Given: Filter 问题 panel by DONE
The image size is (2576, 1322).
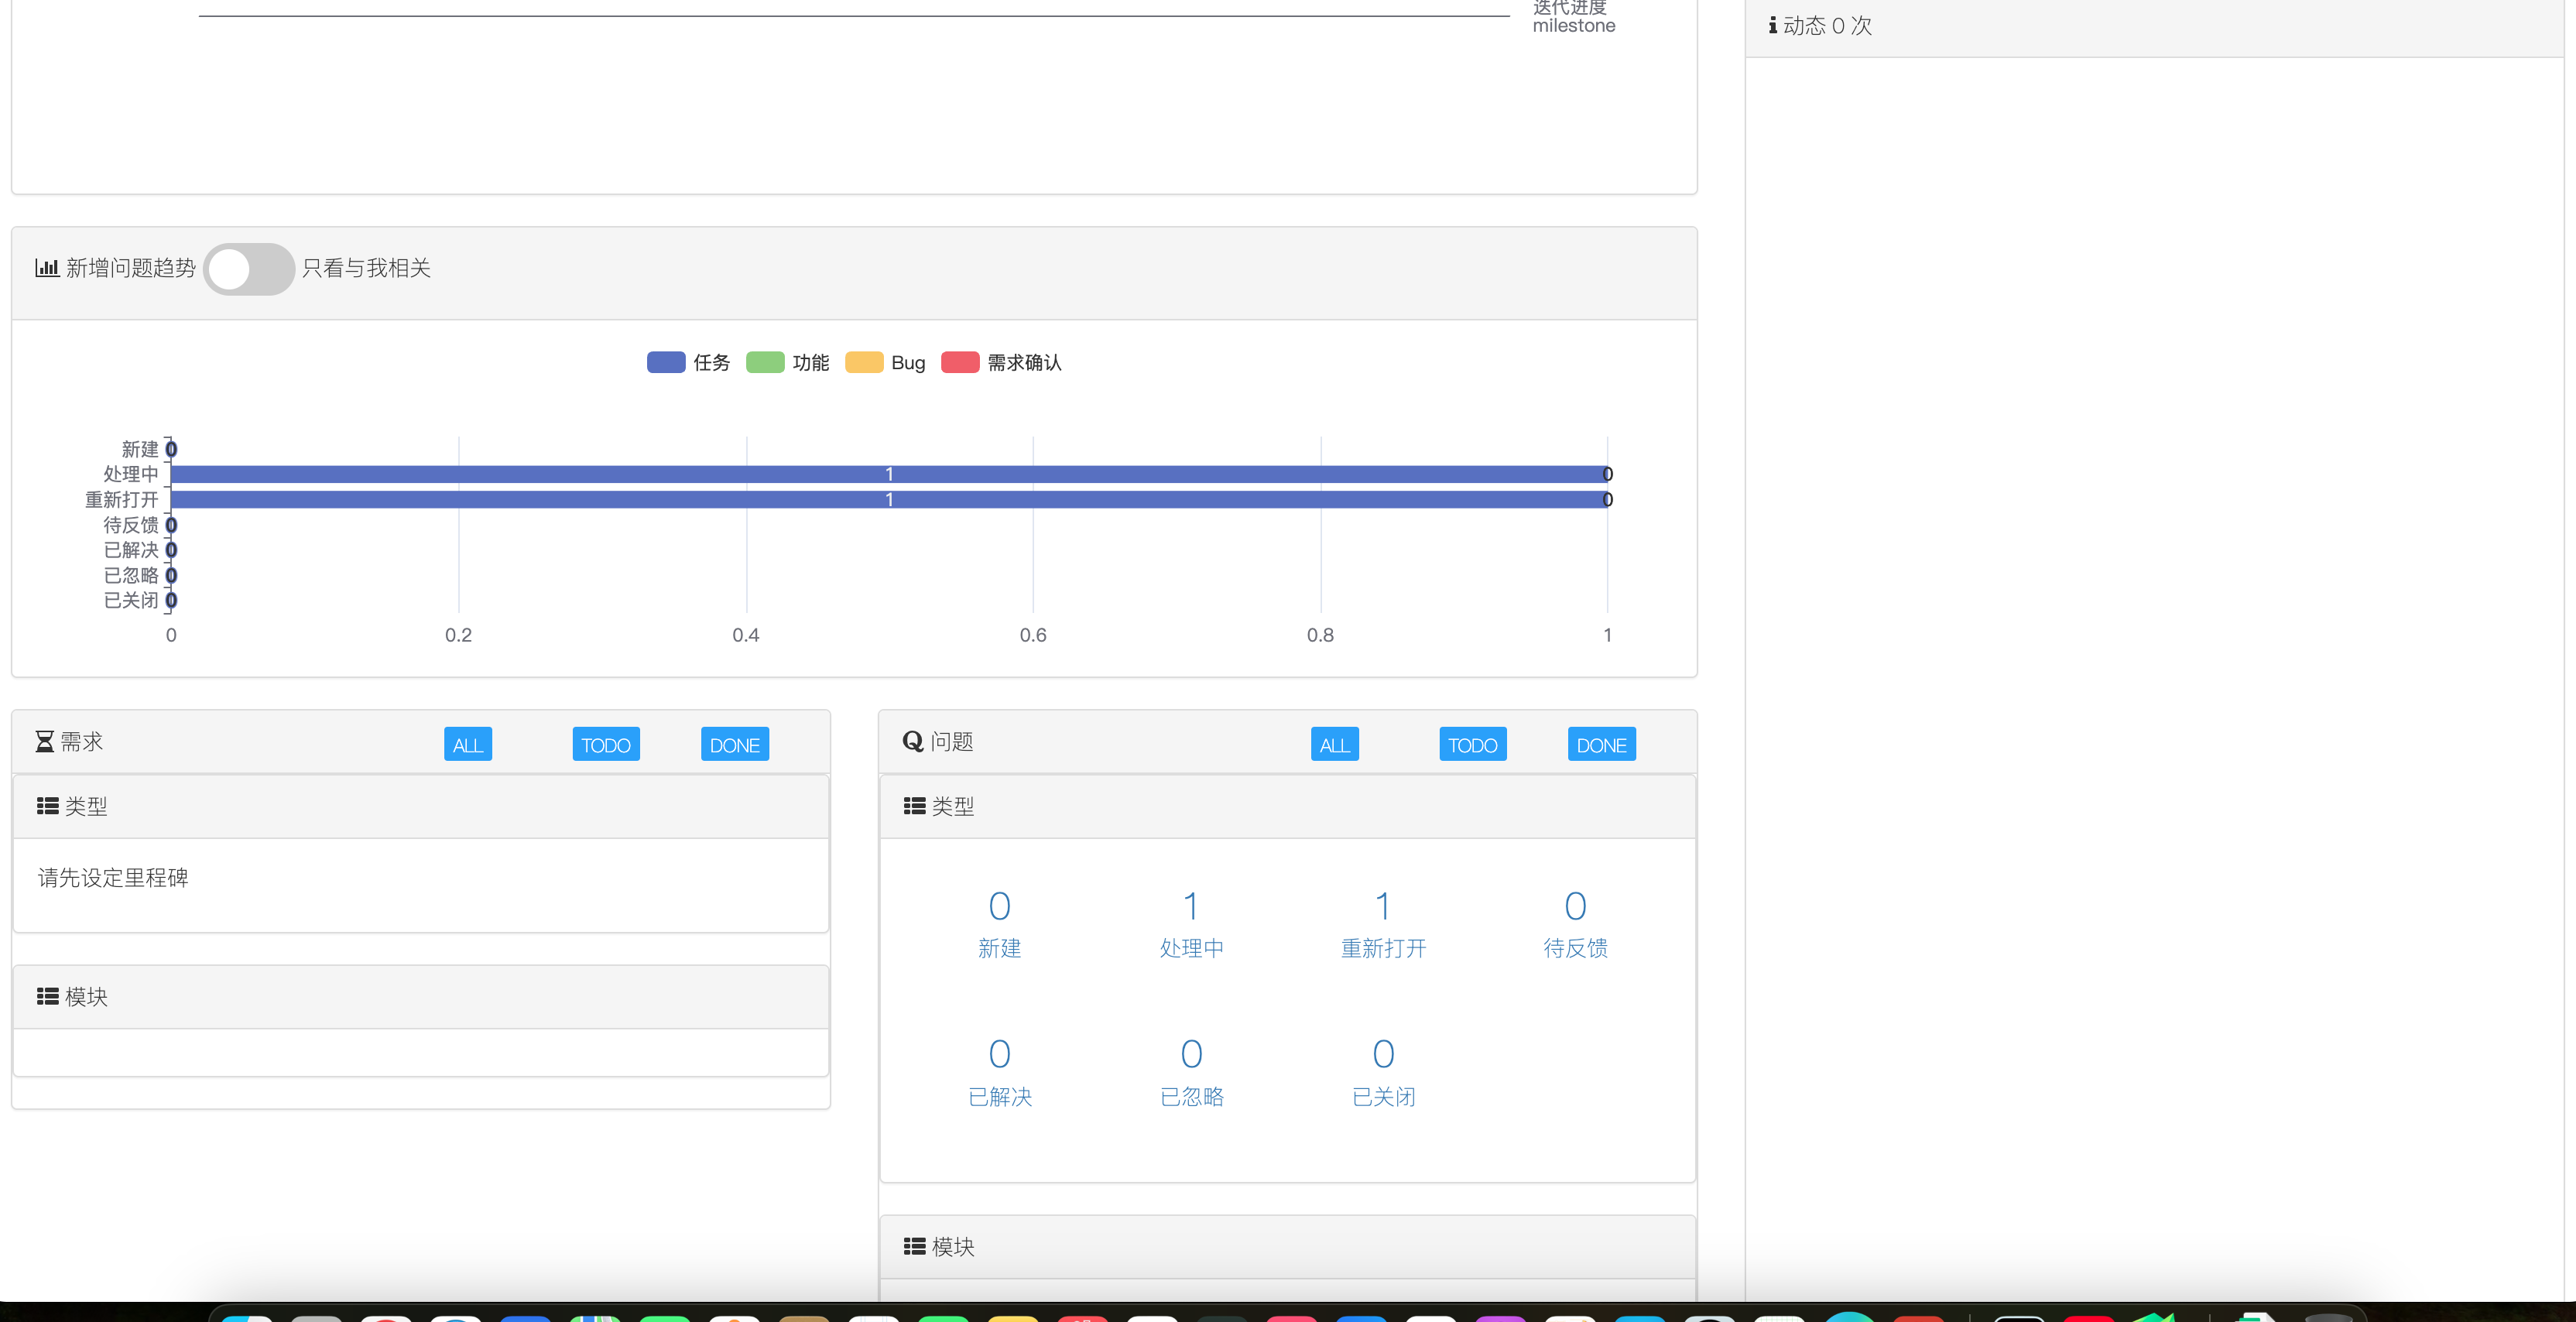Looking at the screenshot, I should point(1602,744).
